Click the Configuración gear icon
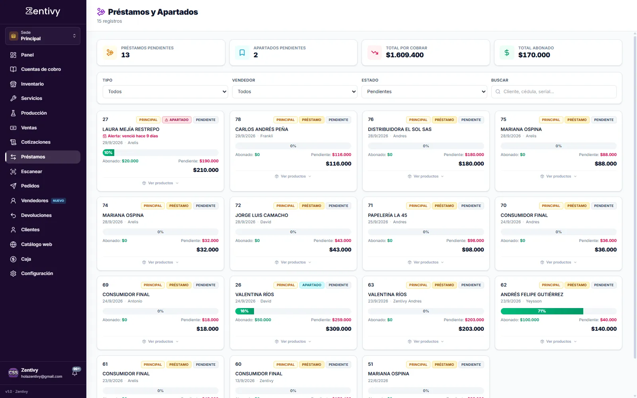Image resolution: width=637 pixels, height=398 pixels. click(x=13, y=273)
